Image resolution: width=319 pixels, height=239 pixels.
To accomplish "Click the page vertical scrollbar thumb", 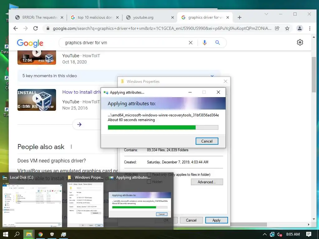I will pos(314,74).
